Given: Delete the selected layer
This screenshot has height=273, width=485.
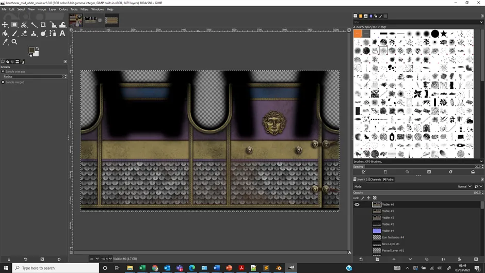Looking at the screenshot, I should pos(476,260).
